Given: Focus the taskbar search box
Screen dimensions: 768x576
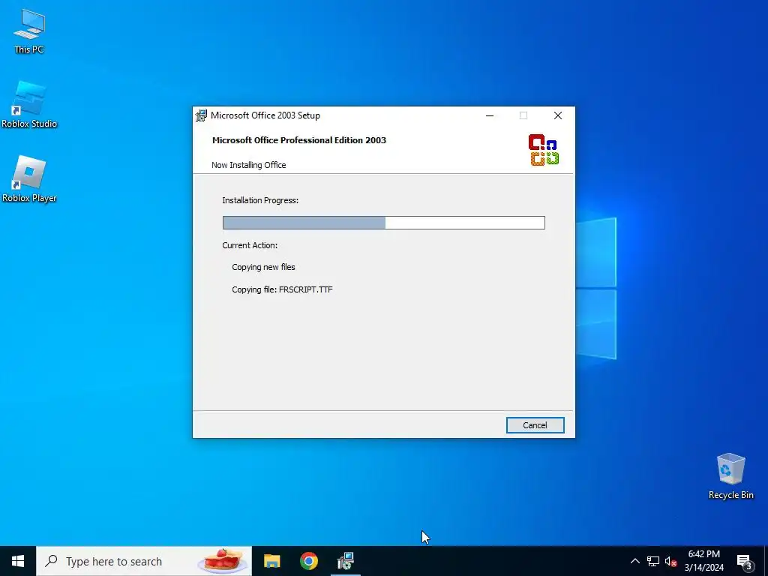Looking at the screenshot, I should [x=144, y=561].
